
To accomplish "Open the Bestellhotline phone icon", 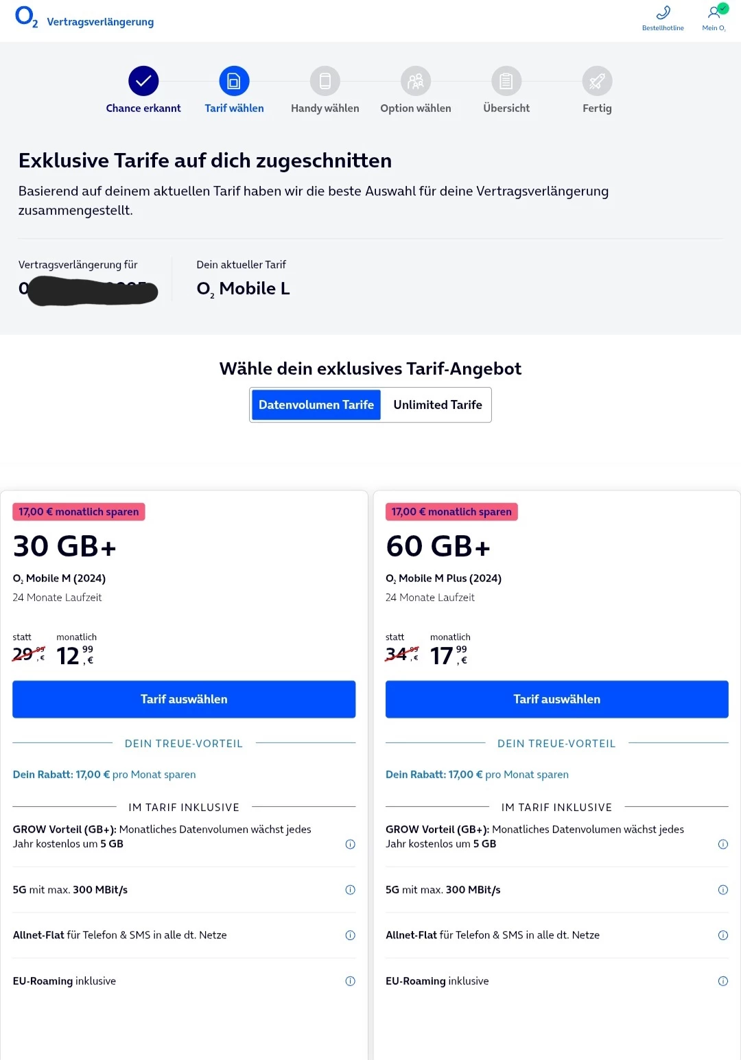I will point(663,13).
